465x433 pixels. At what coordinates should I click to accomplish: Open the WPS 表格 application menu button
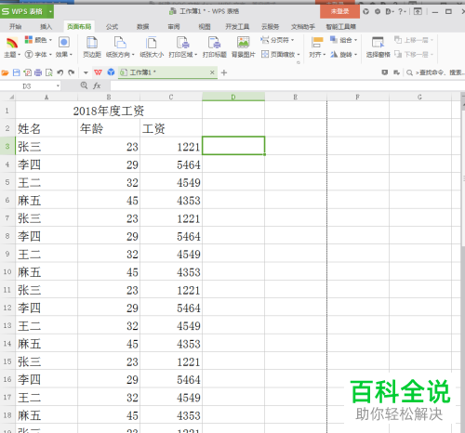(27, 12)
